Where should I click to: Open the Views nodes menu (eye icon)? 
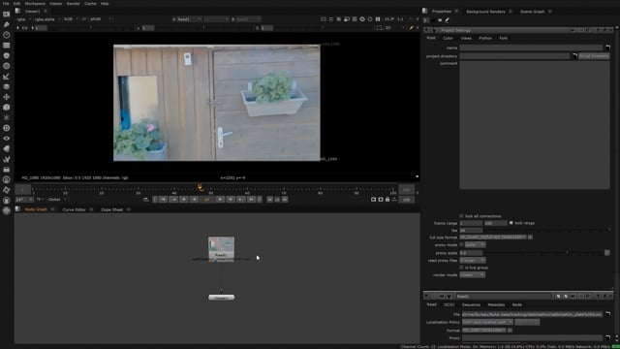(x=7, y=138)
